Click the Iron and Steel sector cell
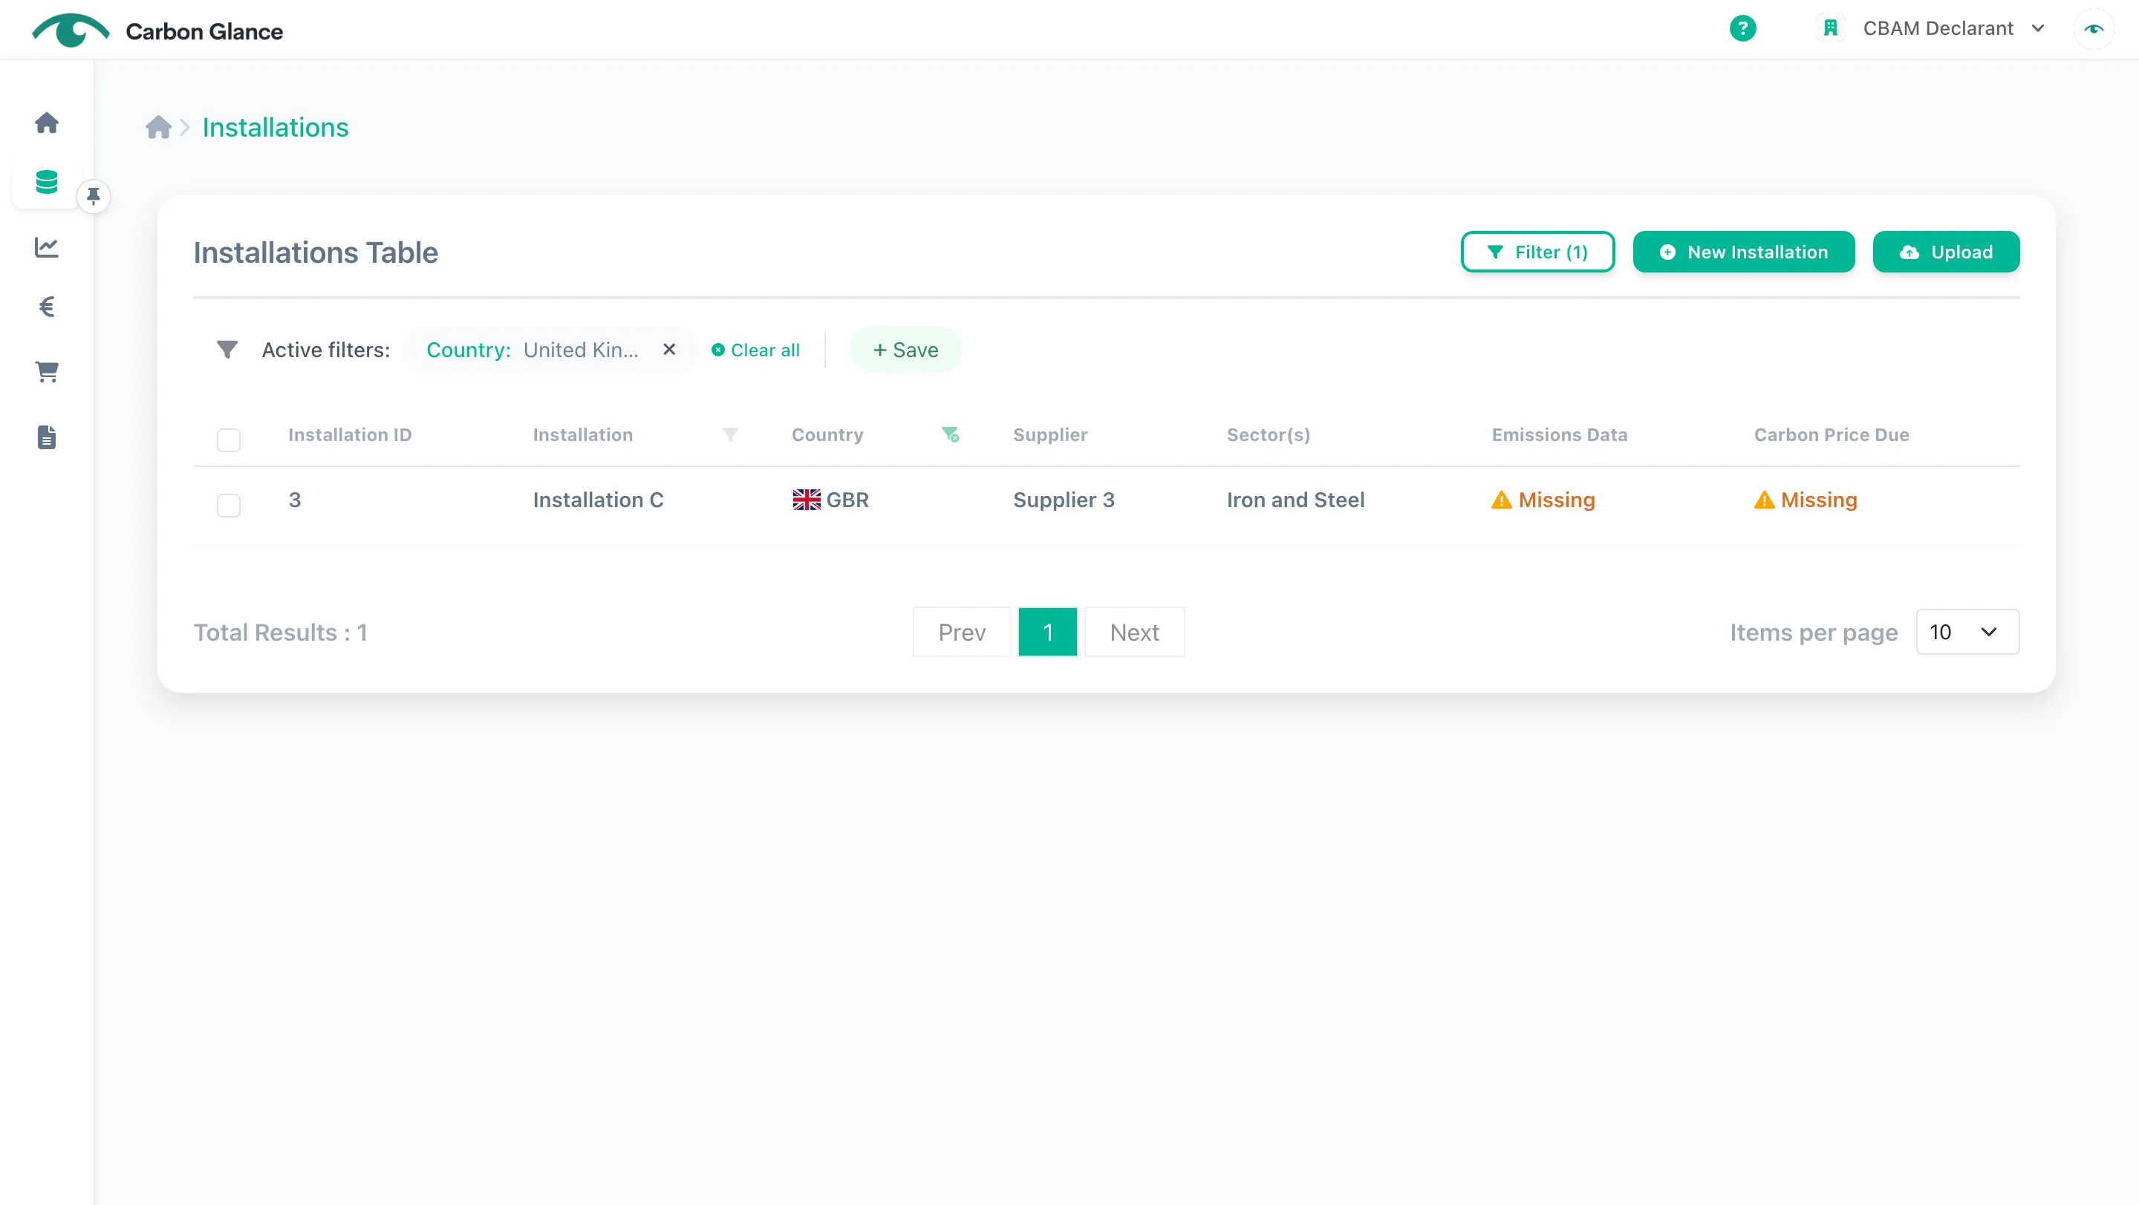Viewport: 2139px width, 1205px height. tap(1295, 500)
